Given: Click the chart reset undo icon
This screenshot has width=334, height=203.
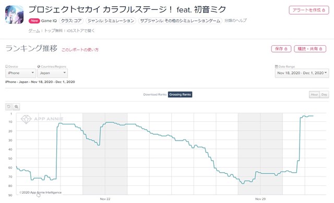Looking at the screenshot, I should pos(9,107).
